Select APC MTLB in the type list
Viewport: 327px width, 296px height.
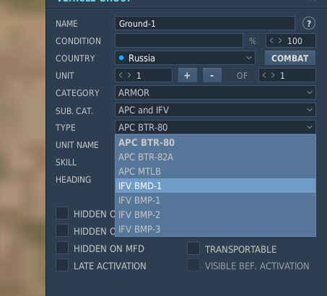click(x=215, y=171)
